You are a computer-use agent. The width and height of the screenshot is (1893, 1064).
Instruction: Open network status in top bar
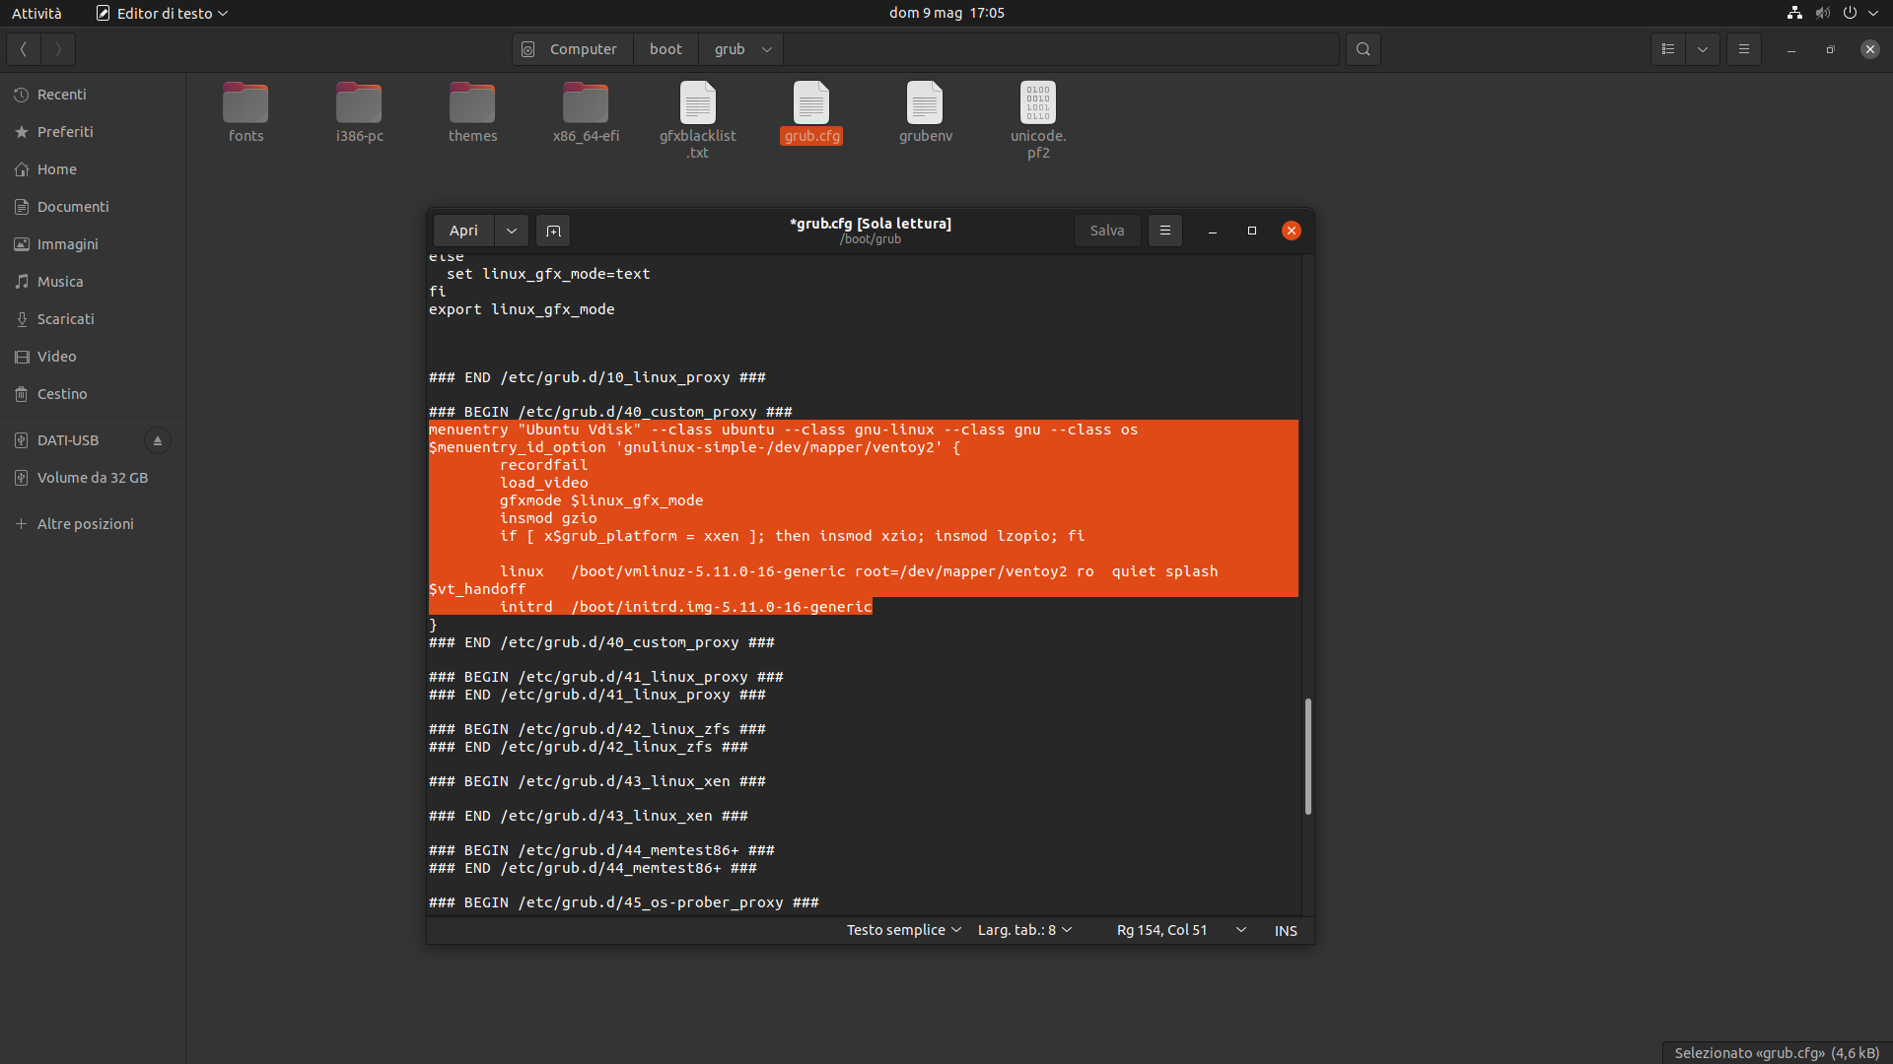[1794, 13]
